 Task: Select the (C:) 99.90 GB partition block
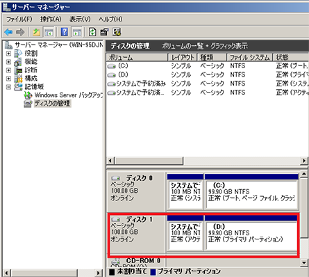[x=251, y=191]
